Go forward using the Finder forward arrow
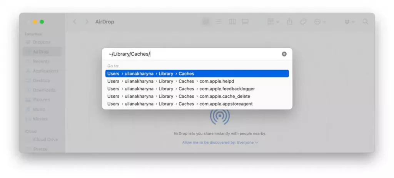This screenshot has width=394, height=178. point(87,22)
